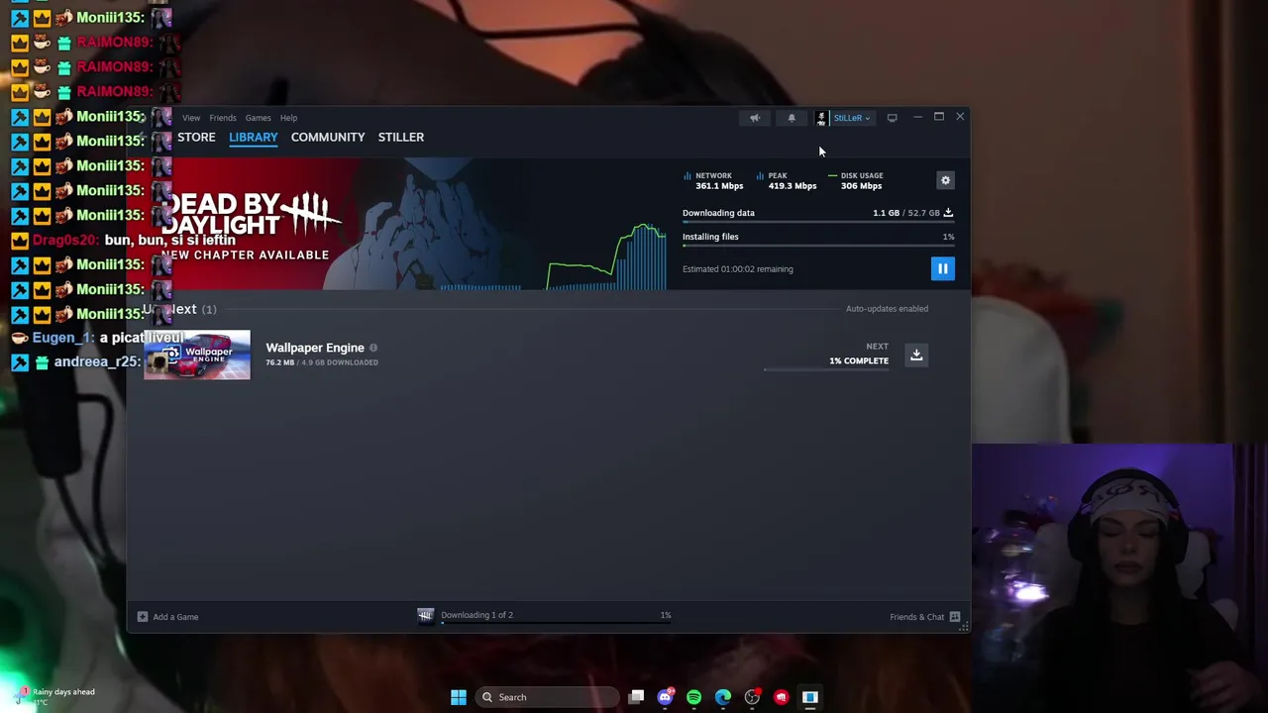1268x713 pixels.
Task: Open the STILLER profile tab
Action: 401,137
